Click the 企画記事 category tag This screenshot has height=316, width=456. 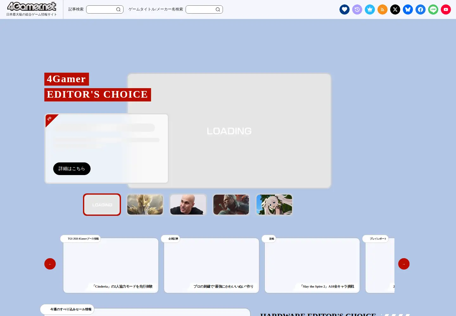tap(171, 239)
